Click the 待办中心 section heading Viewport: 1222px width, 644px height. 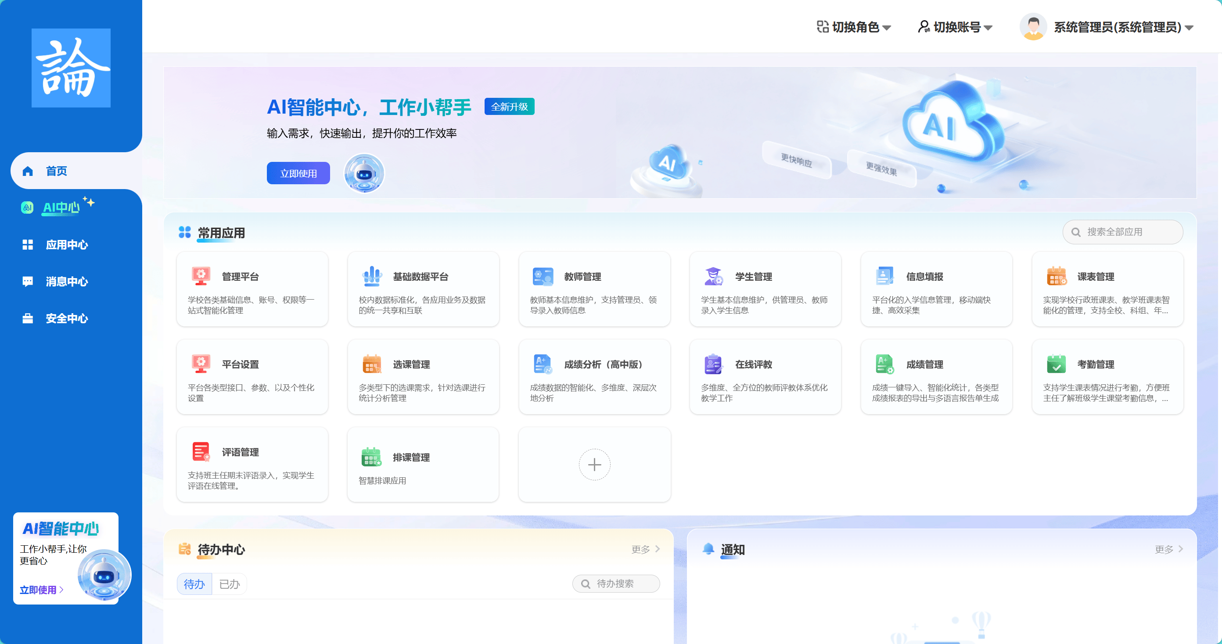pos(221,550)
